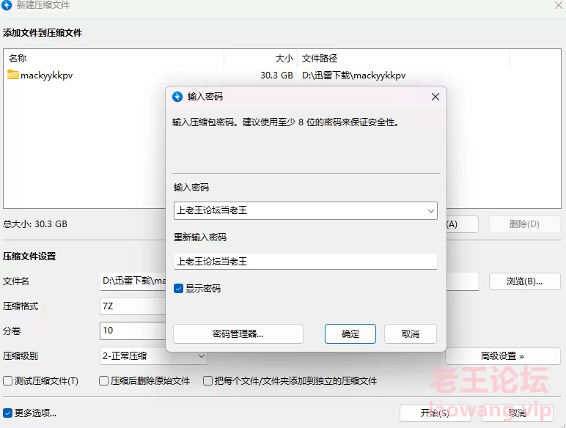
Task: Click the main window 取消 button at bottom
Action: (518, 413)
